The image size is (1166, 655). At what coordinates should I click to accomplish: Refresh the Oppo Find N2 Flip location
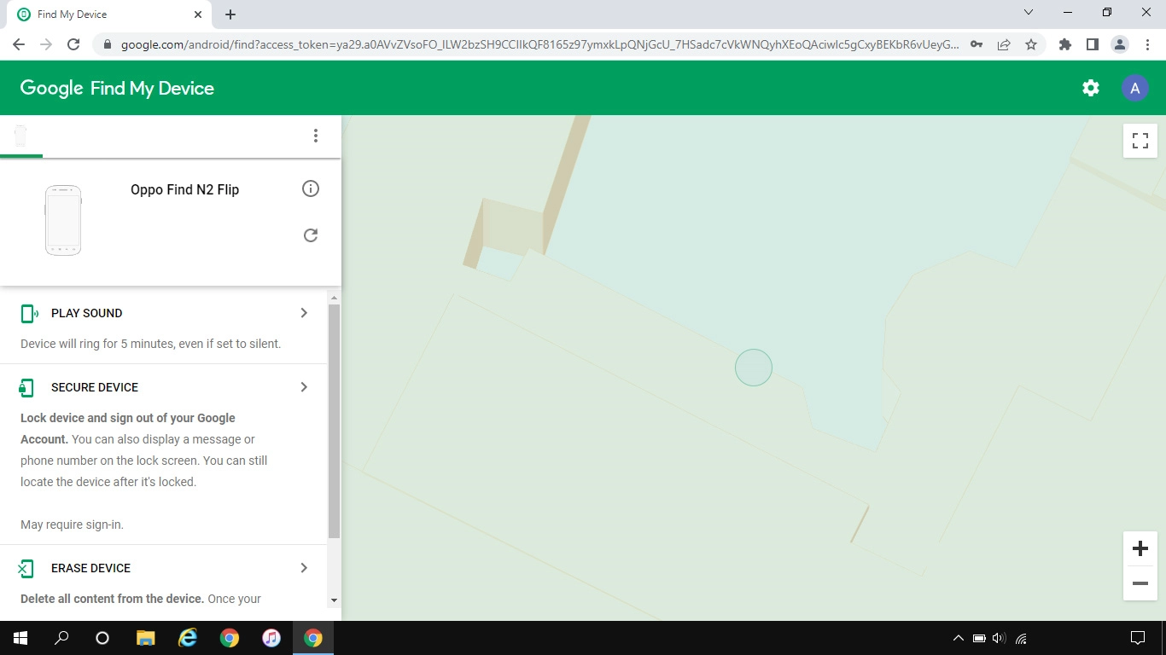pos(311,235)
